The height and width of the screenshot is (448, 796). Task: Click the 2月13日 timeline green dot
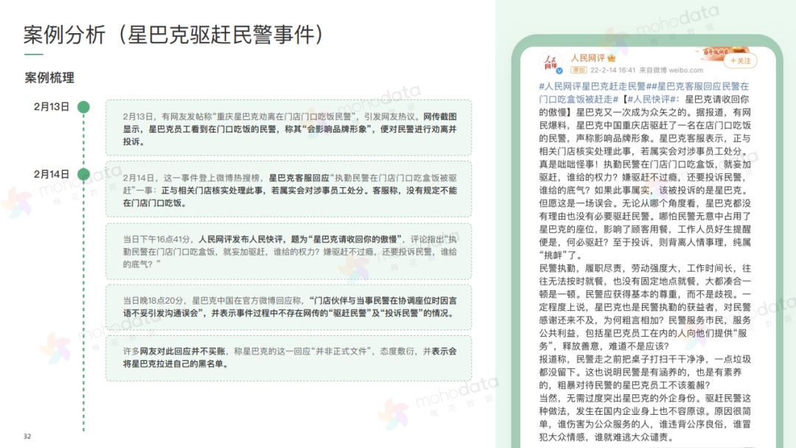click(x=84, y=107)
